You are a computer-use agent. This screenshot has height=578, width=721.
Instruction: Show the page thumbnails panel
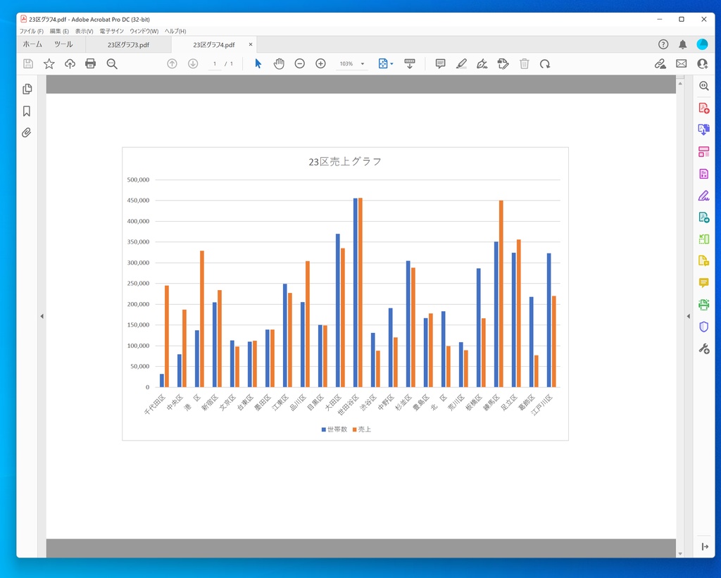[27, 89]
